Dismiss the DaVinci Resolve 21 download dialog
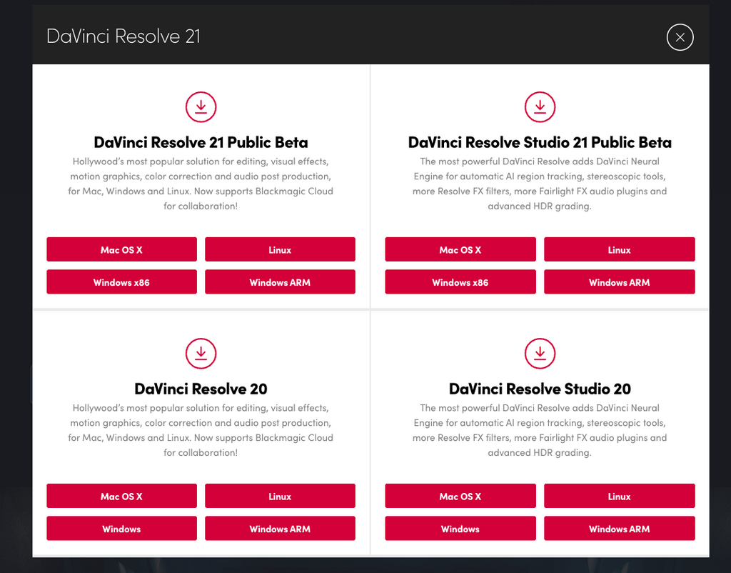 click(x=680, y=37)
